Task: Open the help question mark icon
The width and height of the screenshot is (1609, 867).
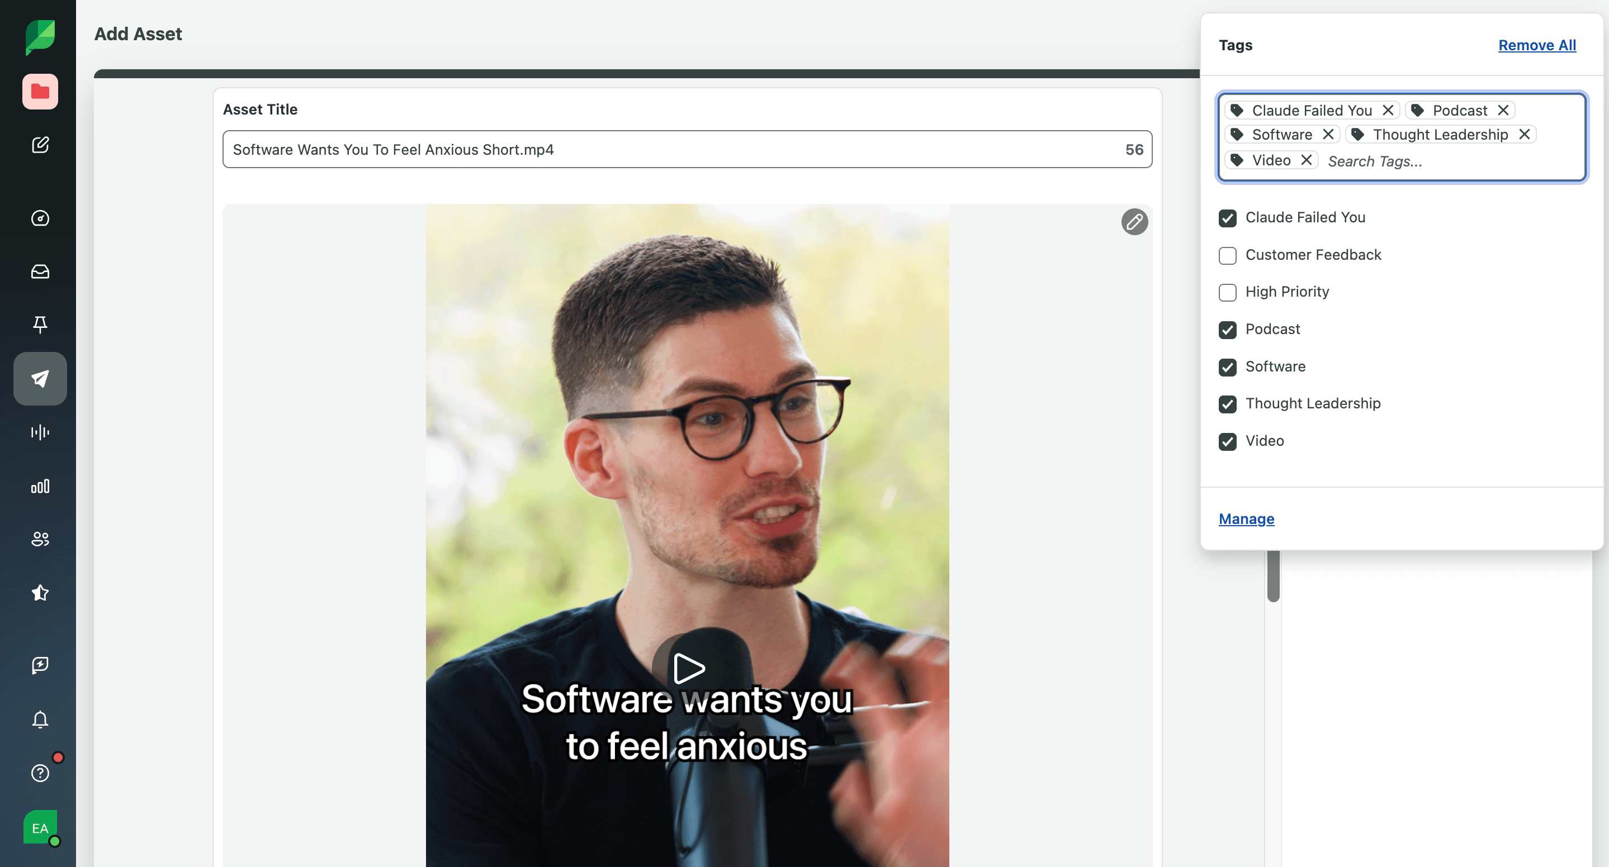Action: click(x=40, y=773)
